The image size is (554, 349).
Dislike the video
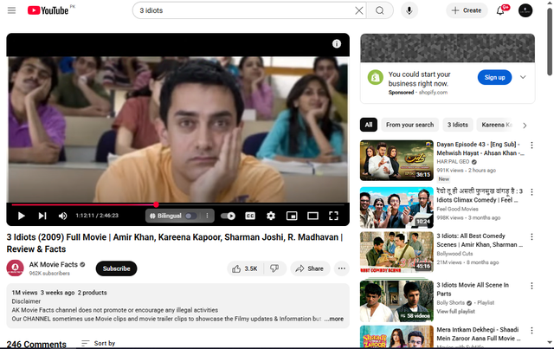click(274, 268)
